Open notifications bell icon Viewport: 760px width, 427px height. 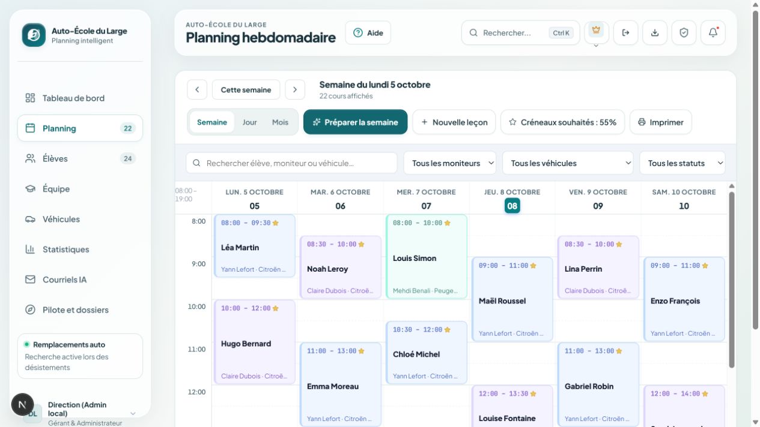coord(713,33)
